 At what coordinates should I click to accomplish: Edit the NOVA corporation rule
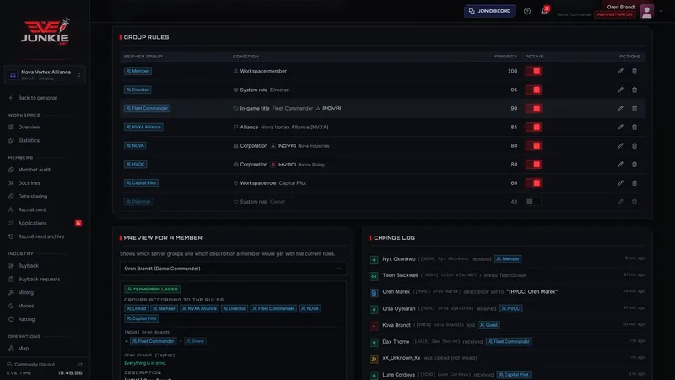[620, 145]
